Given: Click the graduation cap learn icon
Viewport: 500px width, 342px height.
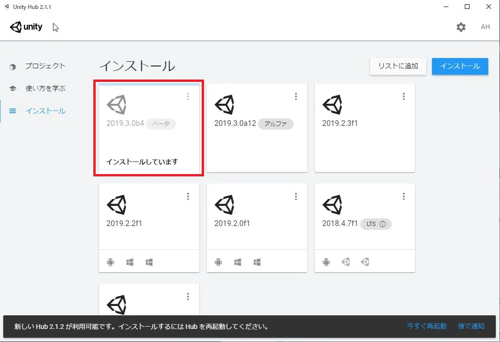Looking at the screenshot, I should pos(13,88).
